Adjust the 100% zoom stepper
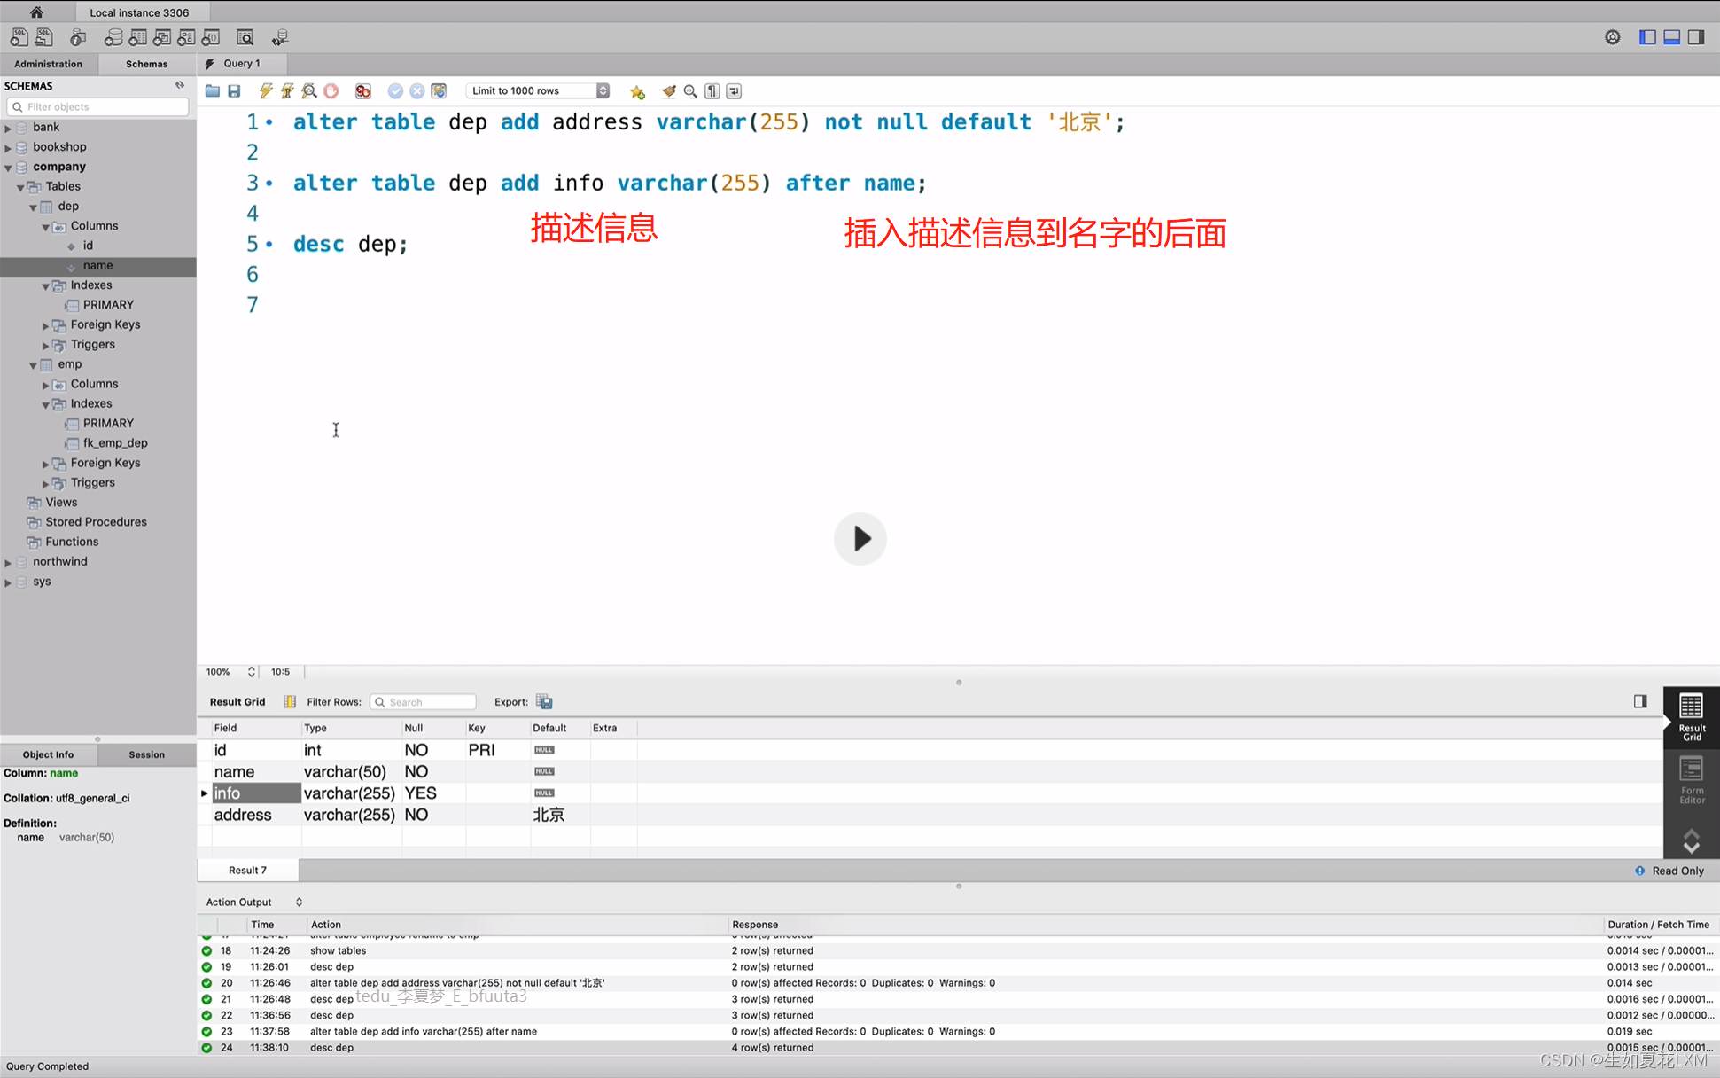 coord(252,671)
